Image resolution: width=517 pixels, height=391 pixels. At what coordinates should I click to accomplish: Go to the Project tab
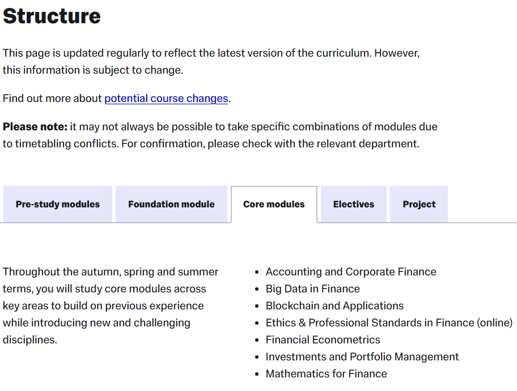point(419,205)
